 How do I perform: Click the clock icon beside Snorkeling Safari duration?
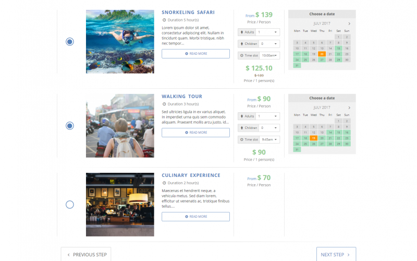coord(164,20)
